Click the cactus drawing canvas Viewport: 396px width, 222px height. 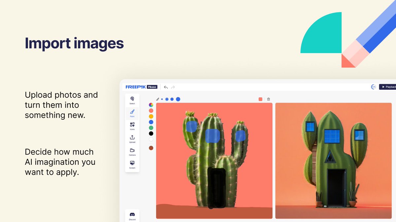click(214, 161)
